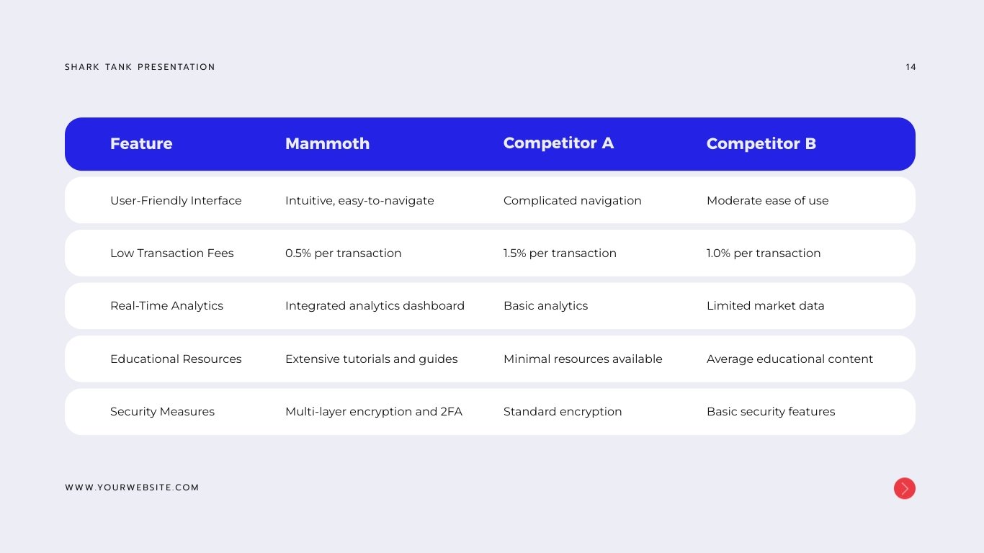Select the 'Multi-layer encryption and 2FA' cell
Viewport: 984px width, 553px height.
pyautogui.click(x=373, y=412)
